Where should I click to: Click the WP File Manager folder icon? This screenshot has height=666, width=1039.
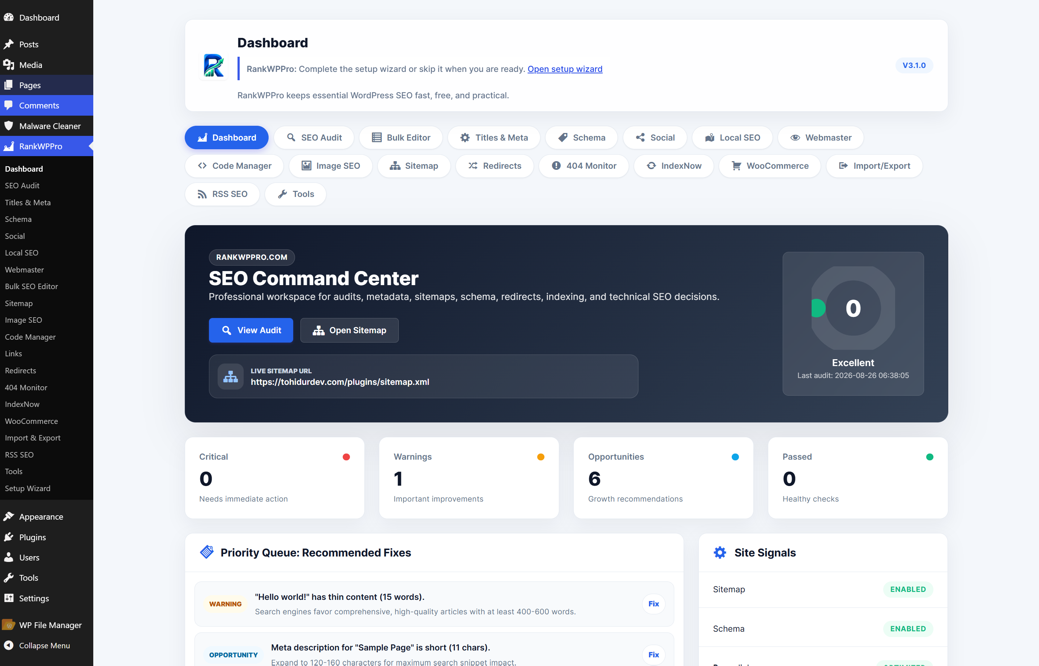click(9, 624)
